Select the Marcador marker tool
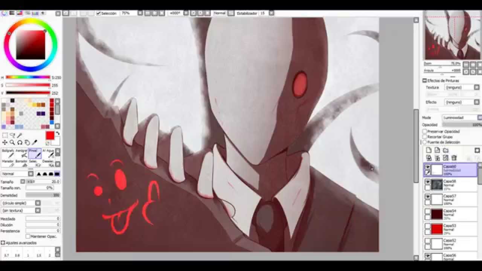The image size is (482, 271). click(8, 163)
